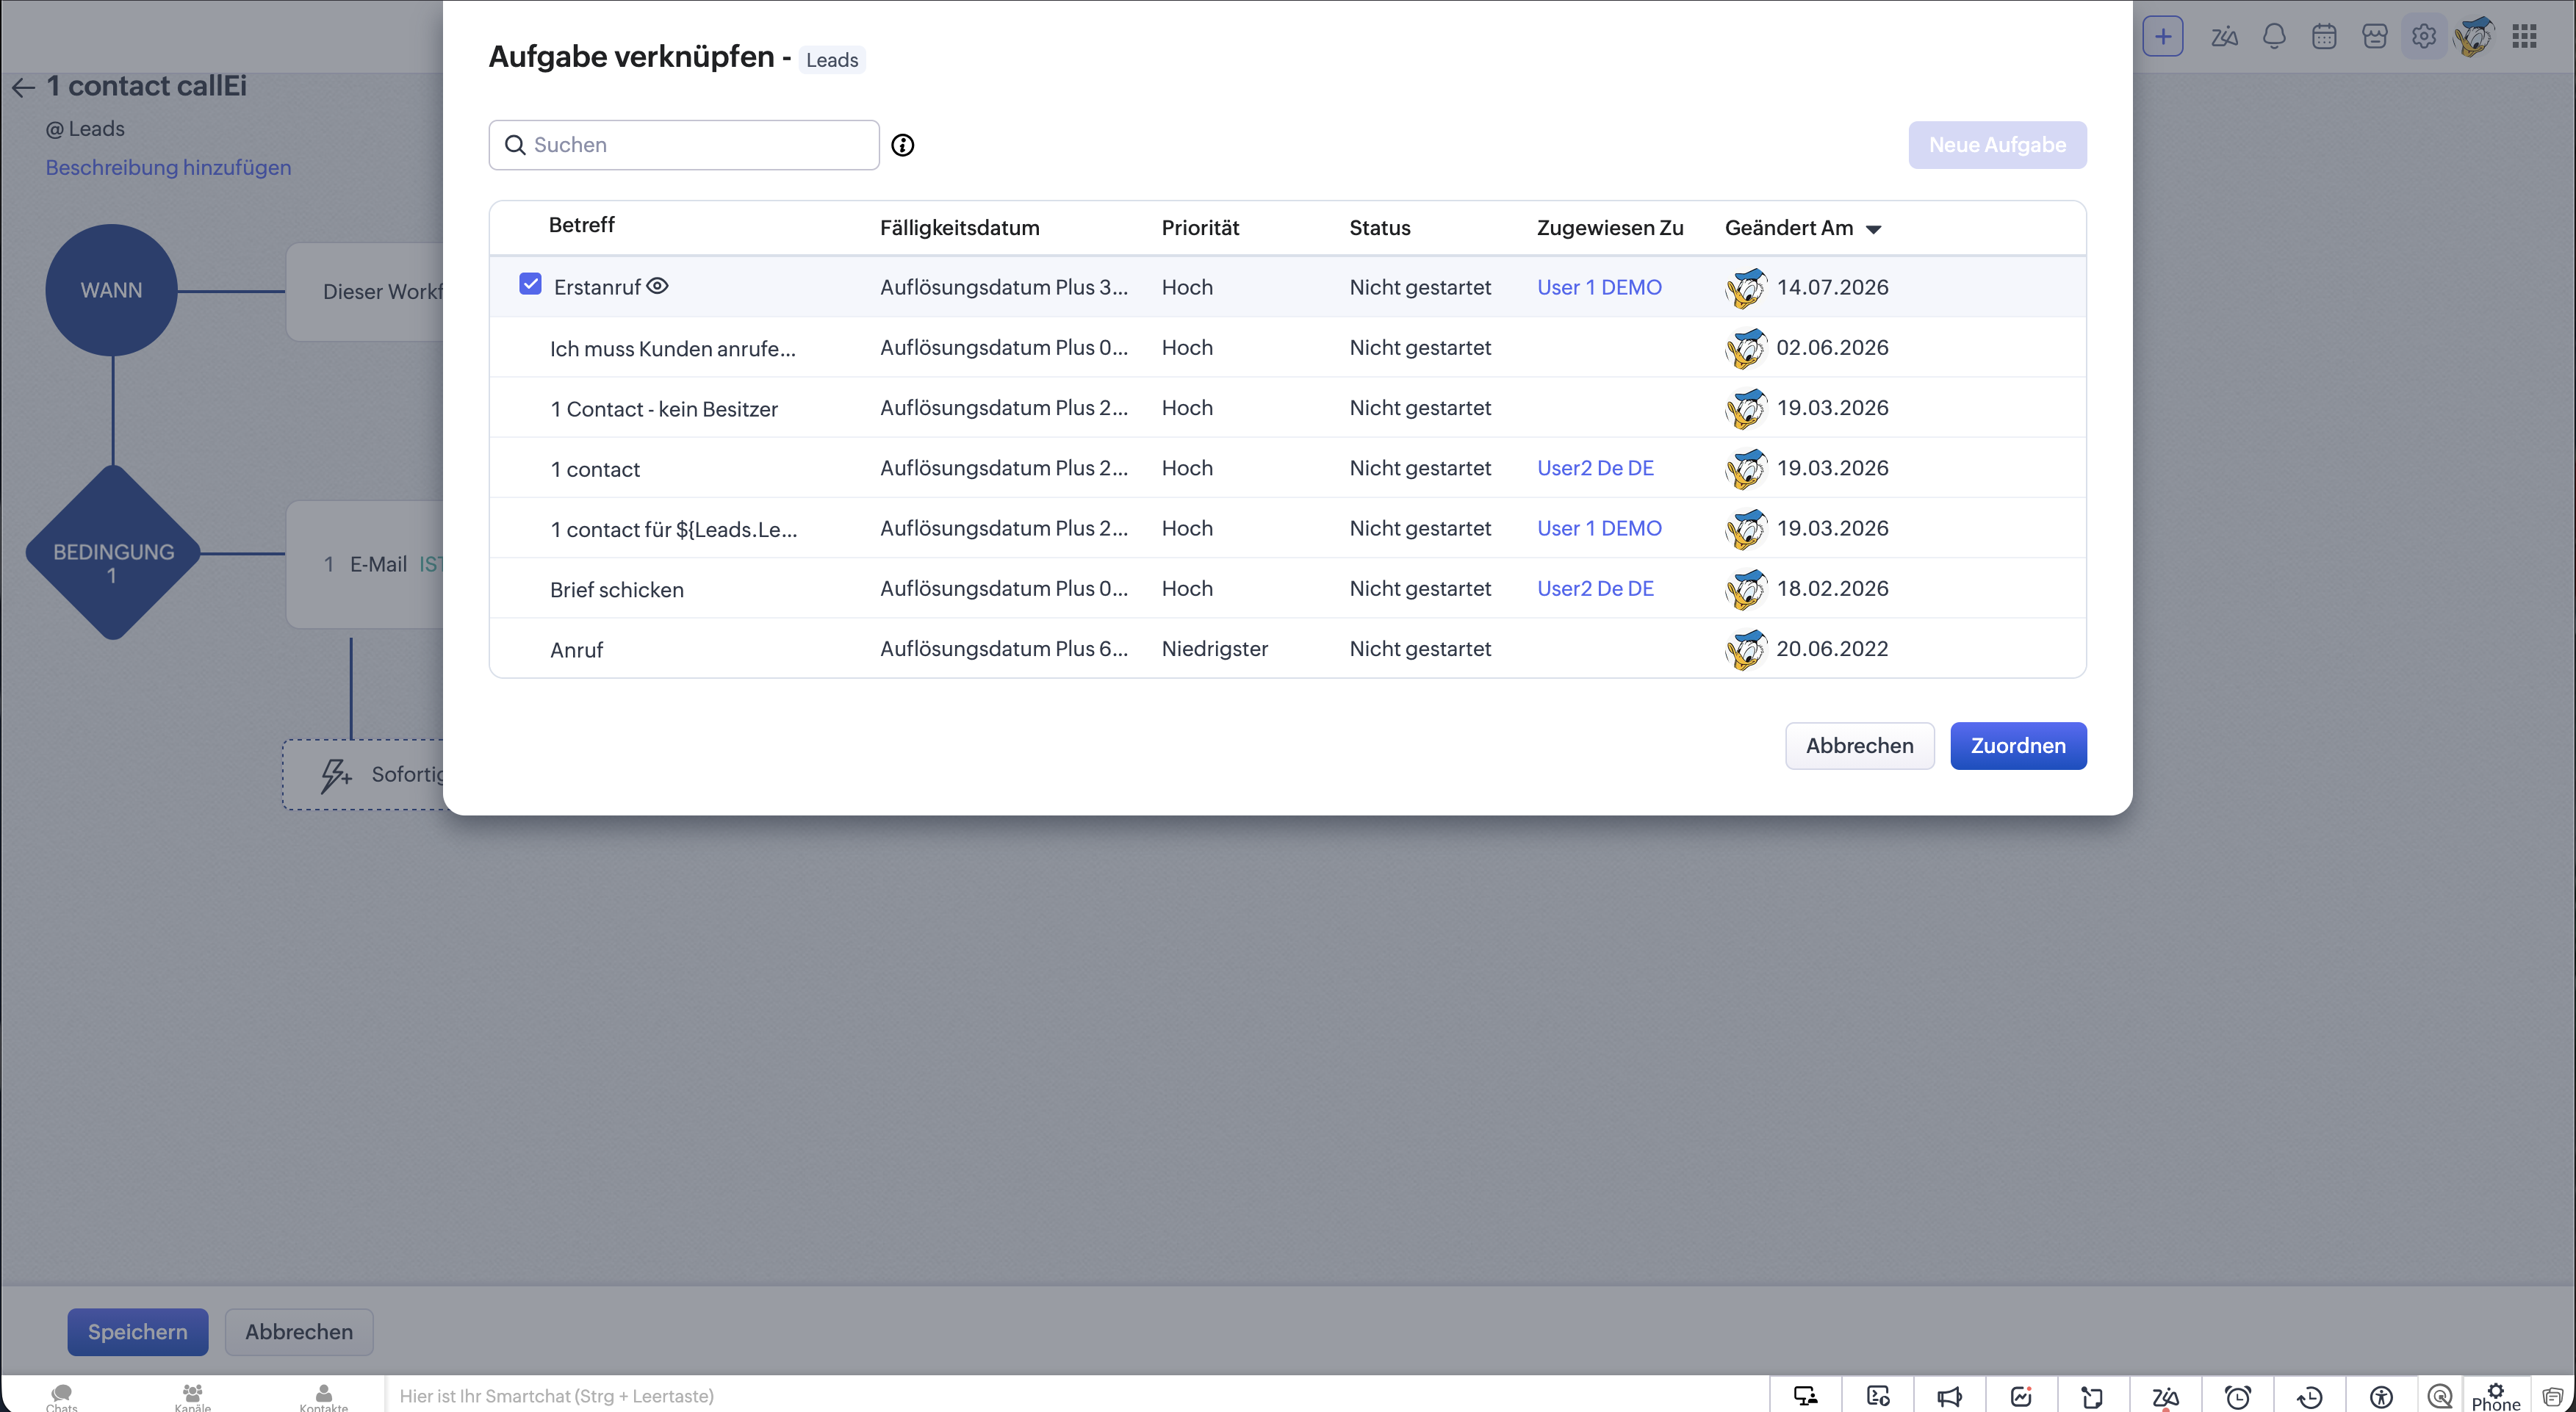Select the WANN workflow node
The height and width of the screenshot is (1412, 2576).
[111, 290]
